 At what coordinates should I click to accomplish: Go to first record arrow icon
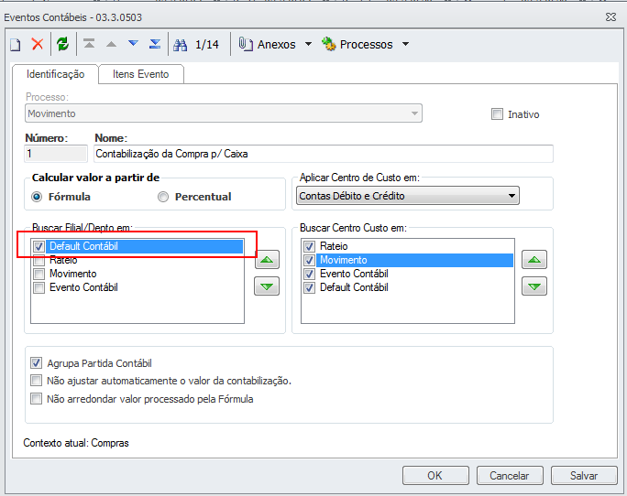89,44
